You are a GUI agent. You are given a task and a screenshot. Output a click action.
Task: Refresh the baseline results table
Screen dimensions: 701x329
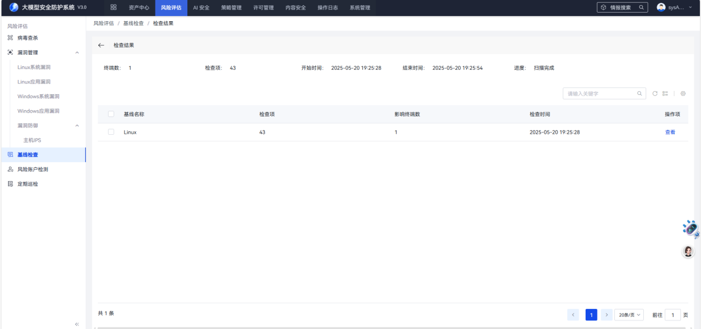[x=655, y=94]
